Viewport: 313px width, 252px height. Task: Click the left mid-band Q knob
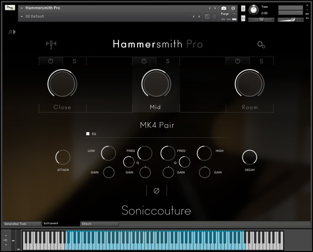129,162
